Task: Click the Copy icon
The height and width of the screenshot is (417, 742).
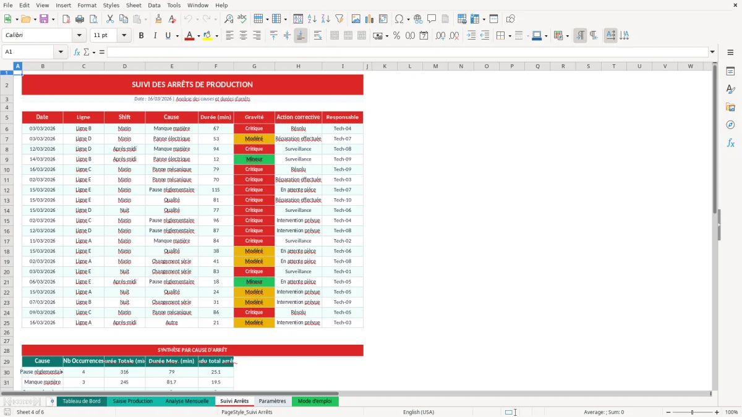Action: (x=124, y=19)
